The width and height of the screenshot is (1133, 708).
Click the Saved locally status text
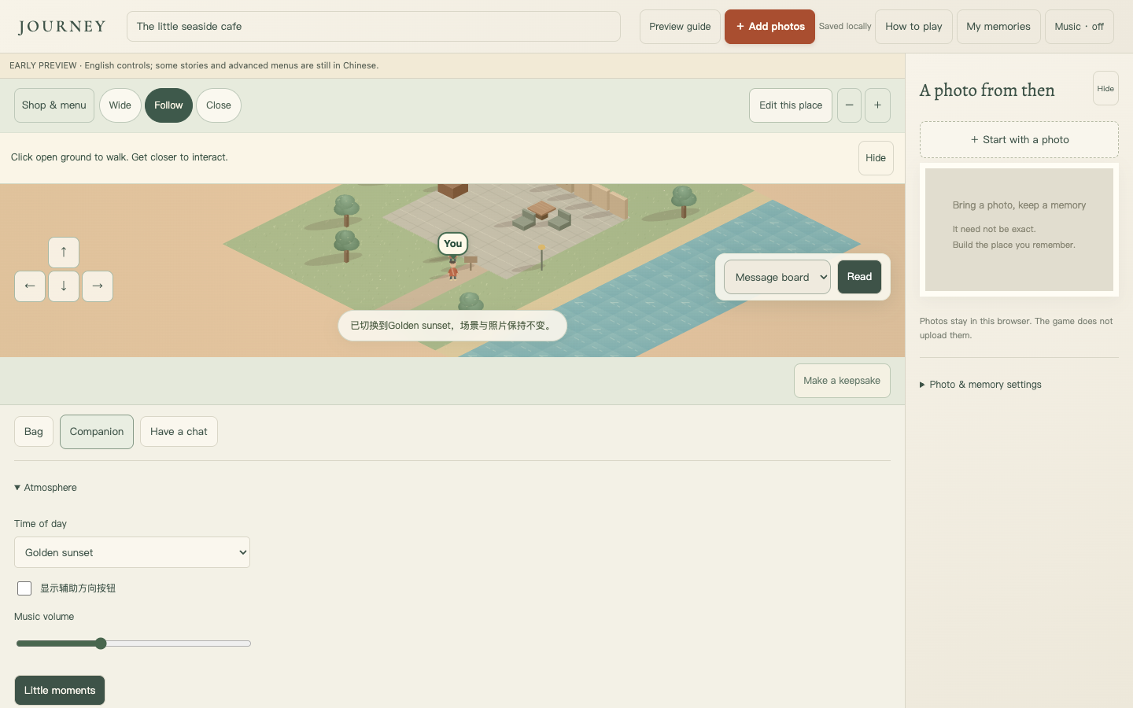pos(845,27)
